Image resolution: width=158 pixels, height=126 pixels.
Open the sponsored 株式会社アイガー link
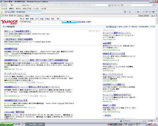(x=110, y=64)
